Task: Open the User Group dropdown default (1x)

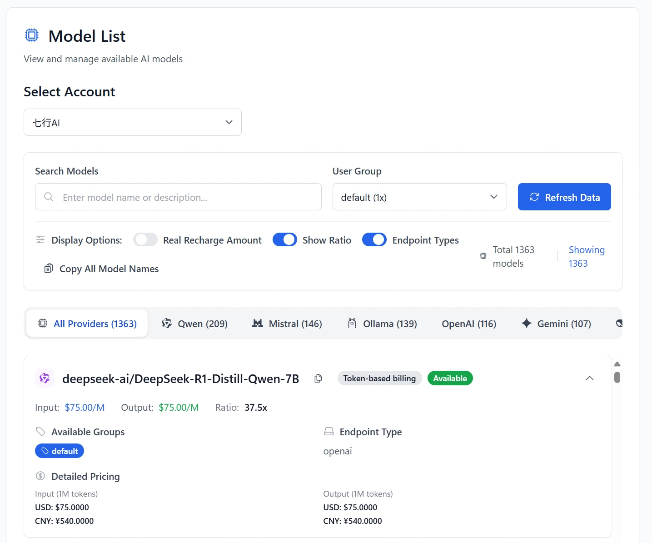Action: [420, 197]
